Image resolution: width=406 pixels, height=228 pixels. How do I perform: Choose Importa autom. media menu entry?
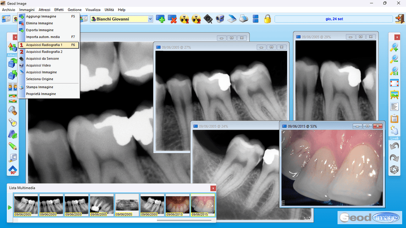[48, 37]
